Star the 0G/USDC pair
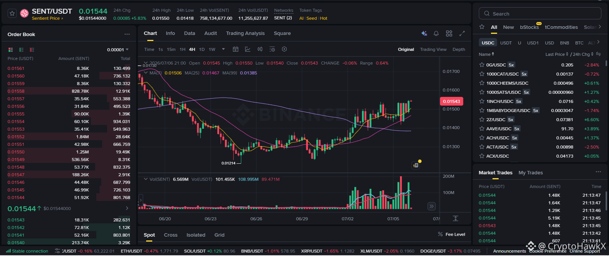The image size is (609, 256). (x=482, y=65)
